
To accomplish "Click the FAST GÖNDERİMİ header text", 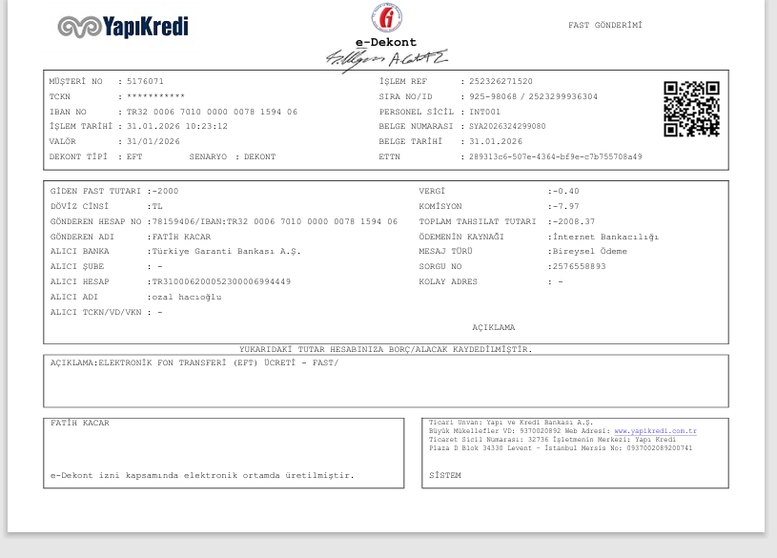I will pyautogui.click(x=604, y=25).
